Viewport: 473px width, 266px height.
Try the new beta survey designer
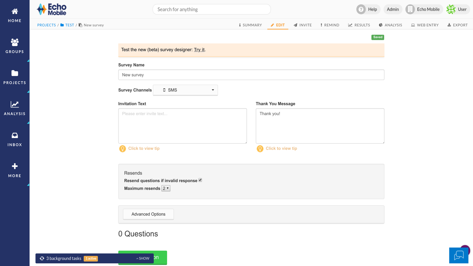(x=199, y=50)
